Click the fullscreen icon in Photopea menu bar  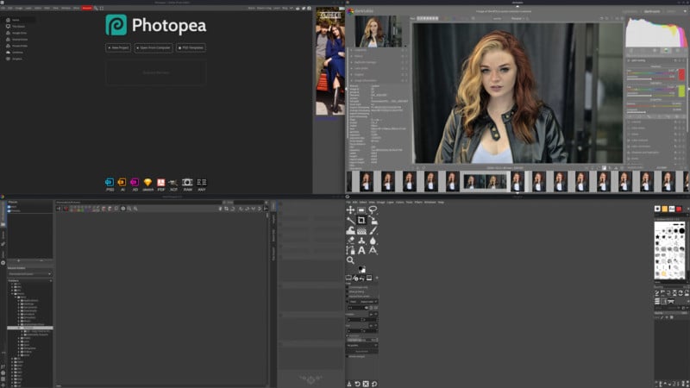click(102, 8)
